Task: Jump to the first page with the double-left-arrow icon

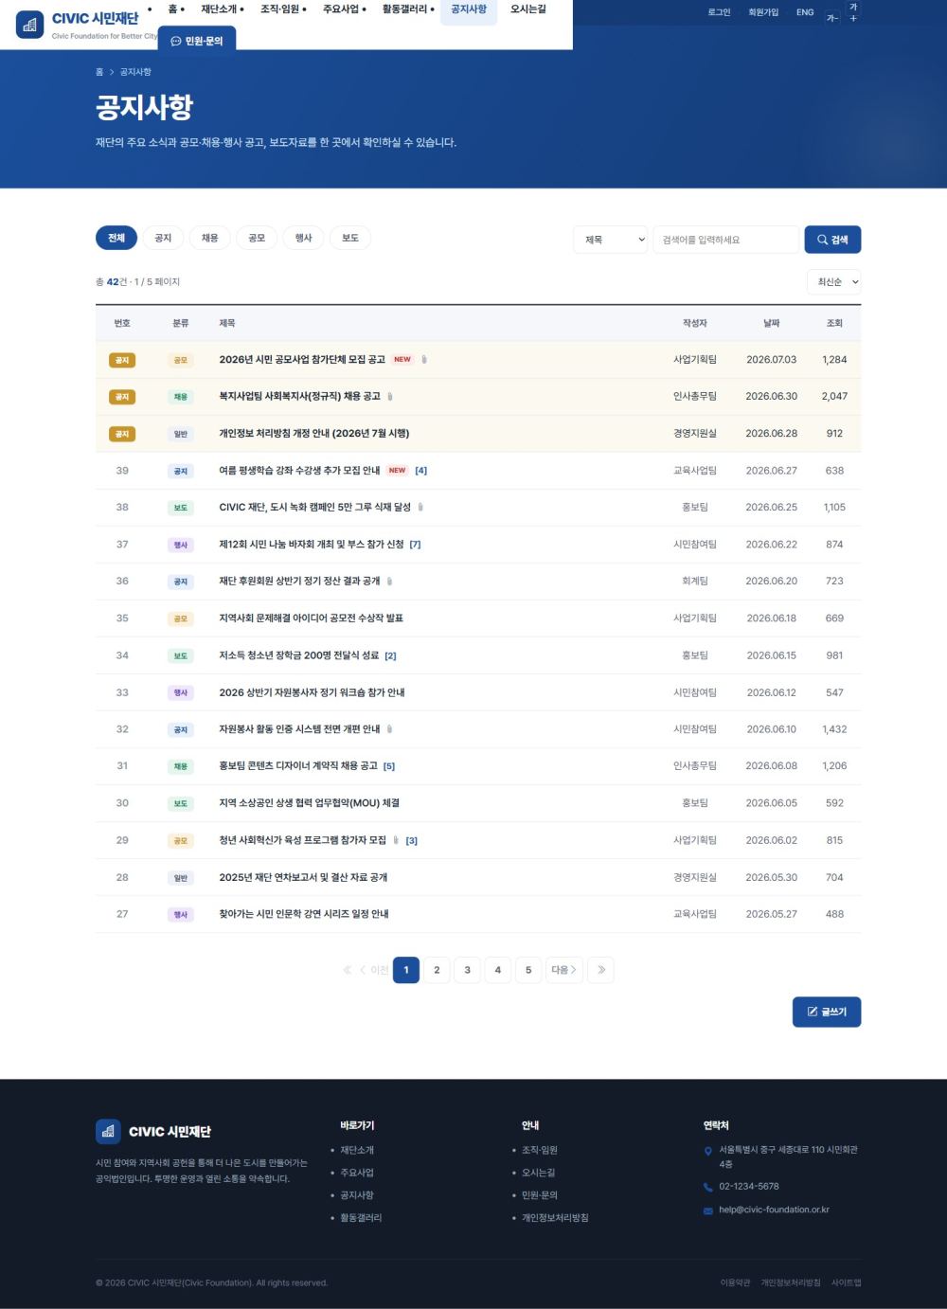Action: coord(347,970)
